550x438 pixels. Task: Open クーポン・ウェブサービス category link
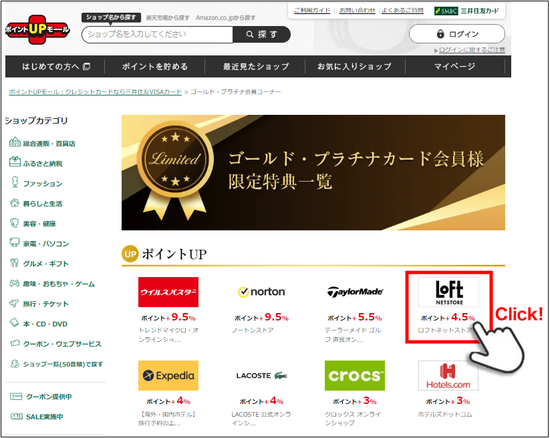click(62, 344)
